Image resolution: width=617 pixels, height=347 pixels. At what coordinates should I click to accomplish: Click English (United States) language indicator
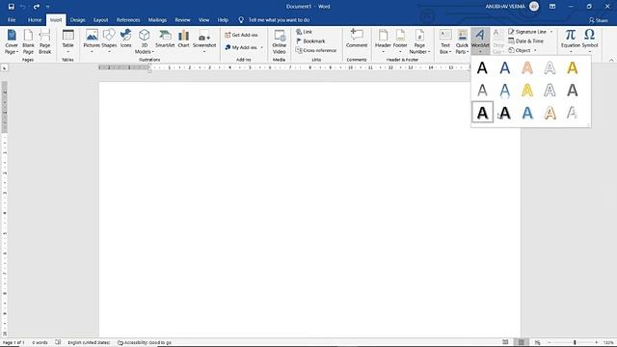[x=89, y=343]
